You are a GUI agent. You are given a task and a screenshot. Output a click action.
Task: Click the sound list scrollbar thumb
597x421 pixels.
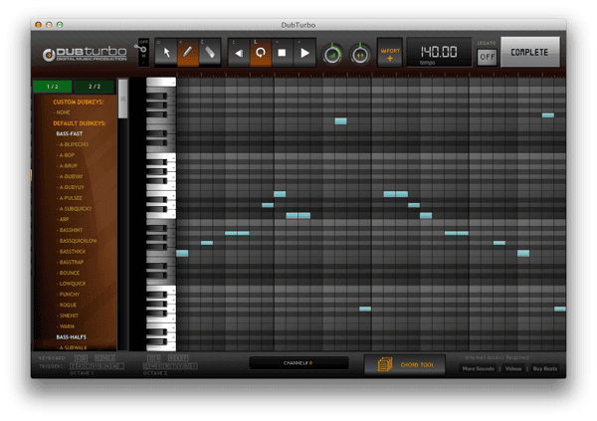122,99
